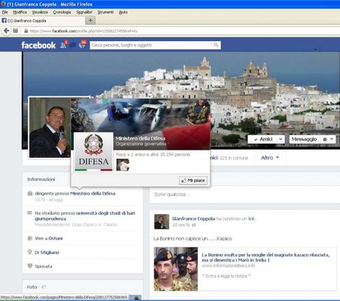This screenshot has height=301, width=340.
Task: Open the 221 in comune mutual friends text
Action: (234, 158)
